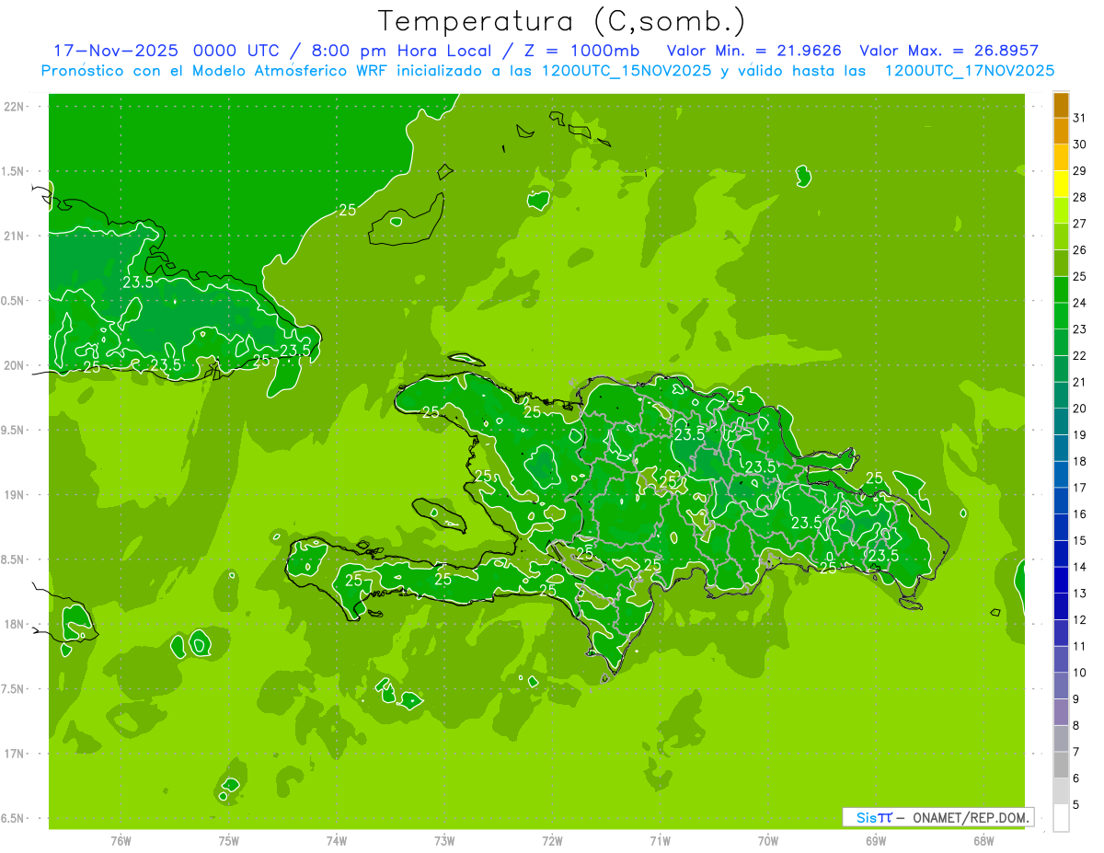Screen dimensions: 1104x853
Task: Click the '9.5N' latitude label
Action: pyautogui.click(x=13, y=430)
